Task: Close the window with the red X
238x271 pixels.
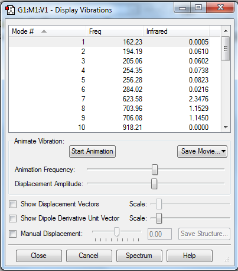Action: pos(220,8)
